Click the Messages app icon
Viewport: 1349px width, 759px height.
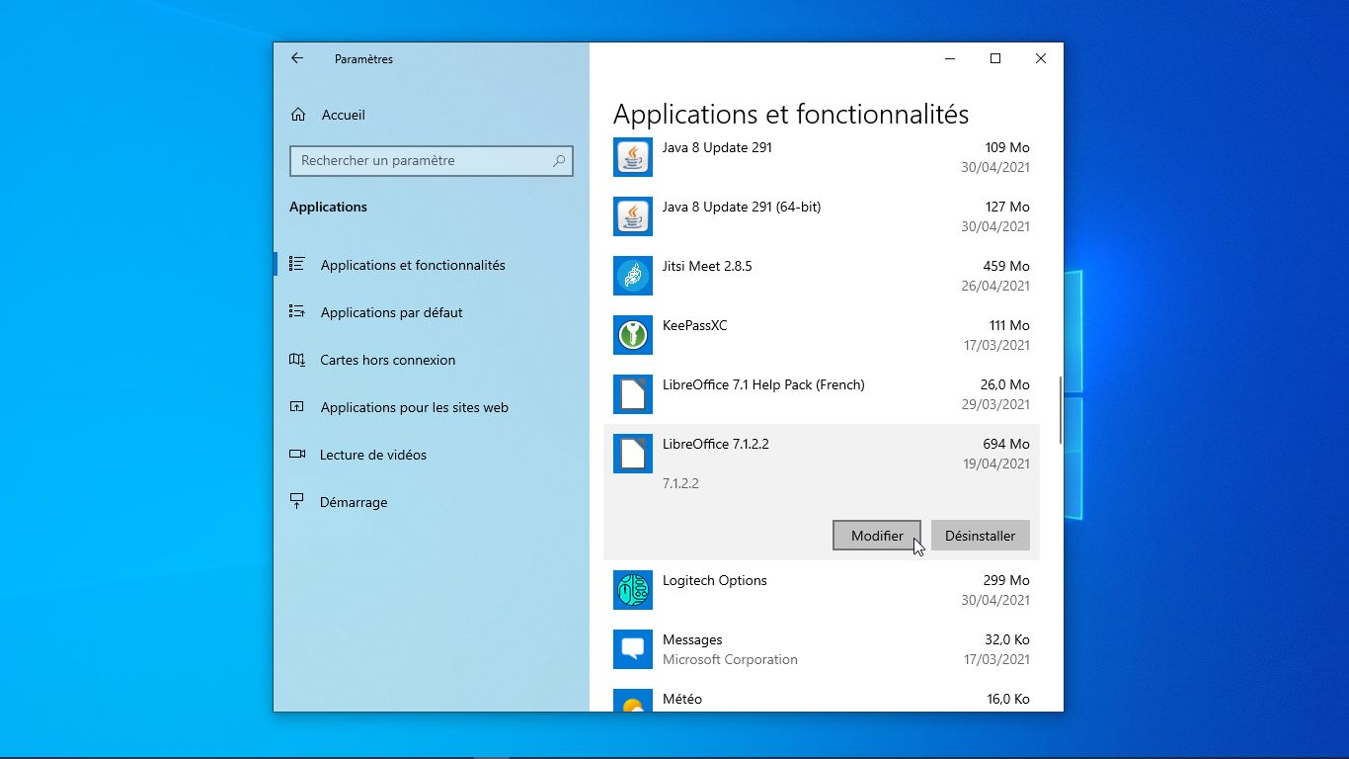[633, 649]
